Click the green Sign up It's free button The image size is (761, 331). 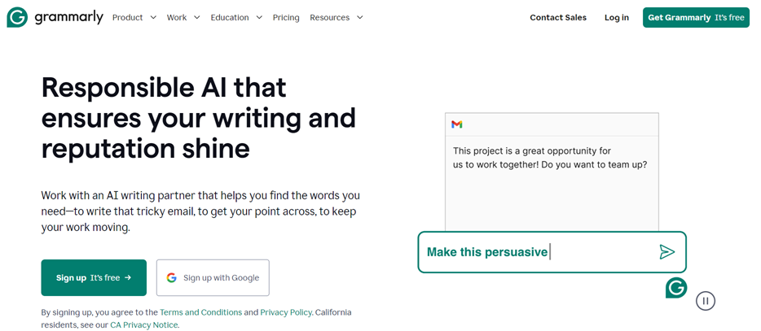click(94, 277)
